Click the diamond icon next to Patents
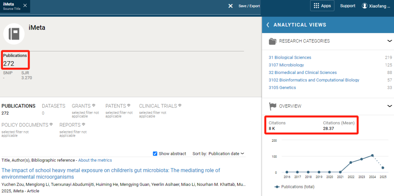 [129, 105]
